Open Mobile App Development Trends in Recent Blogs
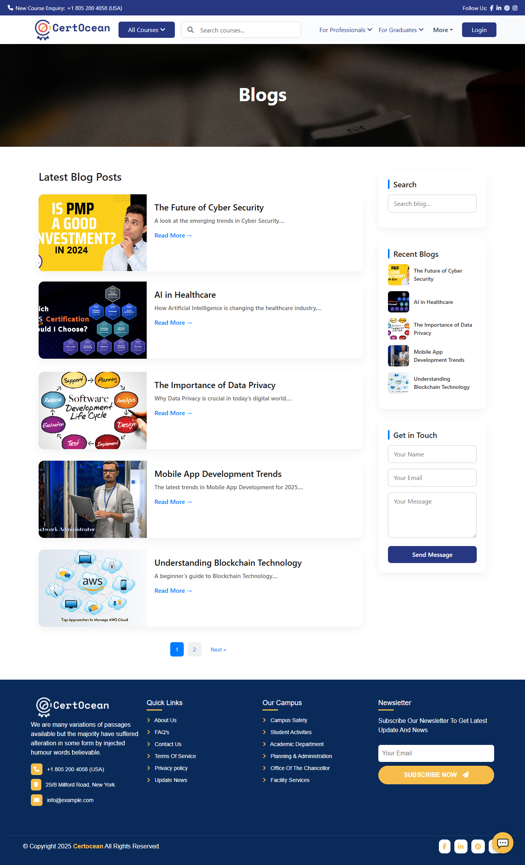Image resolution: width=525 pixels, height=865 pixels. pyautogui.click(x=439, y=356)
